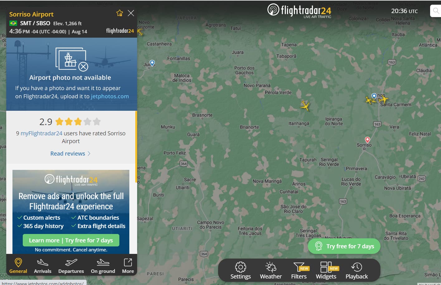441x285 pixels.
Task: Click green Try free for 7 days pill
Action: point(344,246)
